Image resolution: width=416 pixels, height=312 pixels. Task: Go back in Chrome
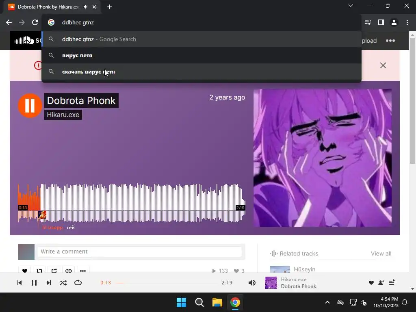click(9, 23)
